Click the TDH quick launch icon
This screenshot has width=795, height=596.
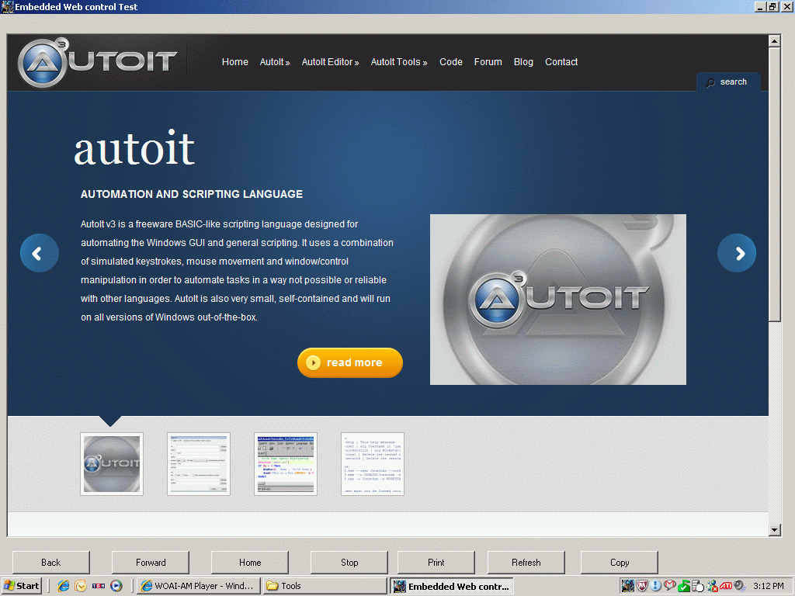coord(99,586)
